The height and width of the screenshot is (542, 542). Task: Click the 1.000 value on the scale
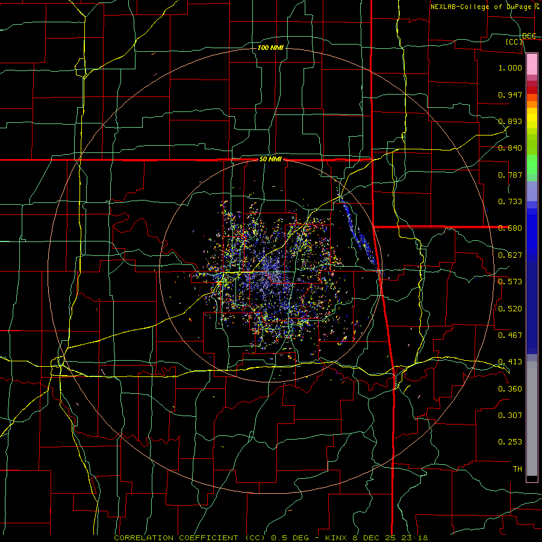point(510,67)
